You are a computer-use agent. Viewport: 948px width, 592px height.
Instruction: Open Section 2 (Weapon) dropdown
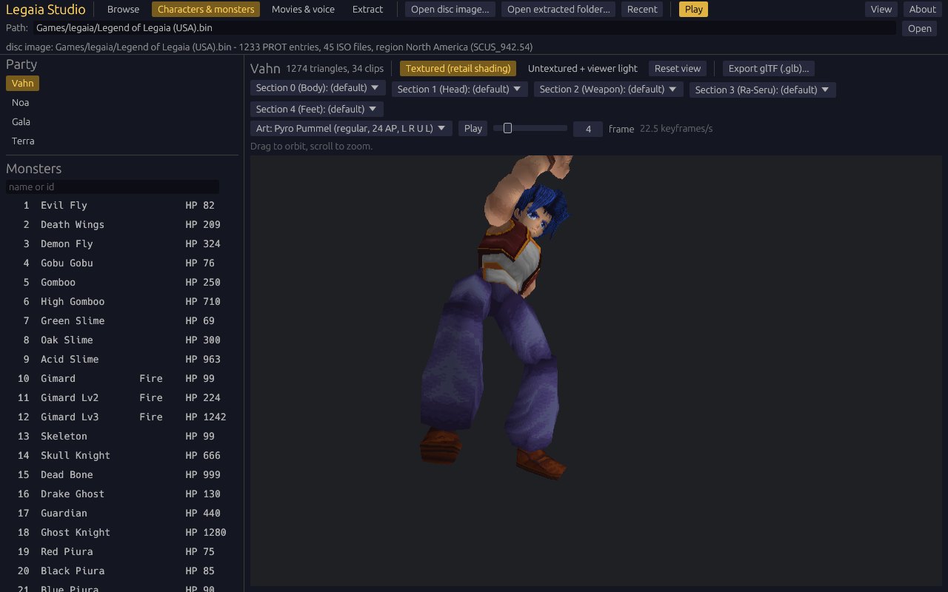coord(608,89)
